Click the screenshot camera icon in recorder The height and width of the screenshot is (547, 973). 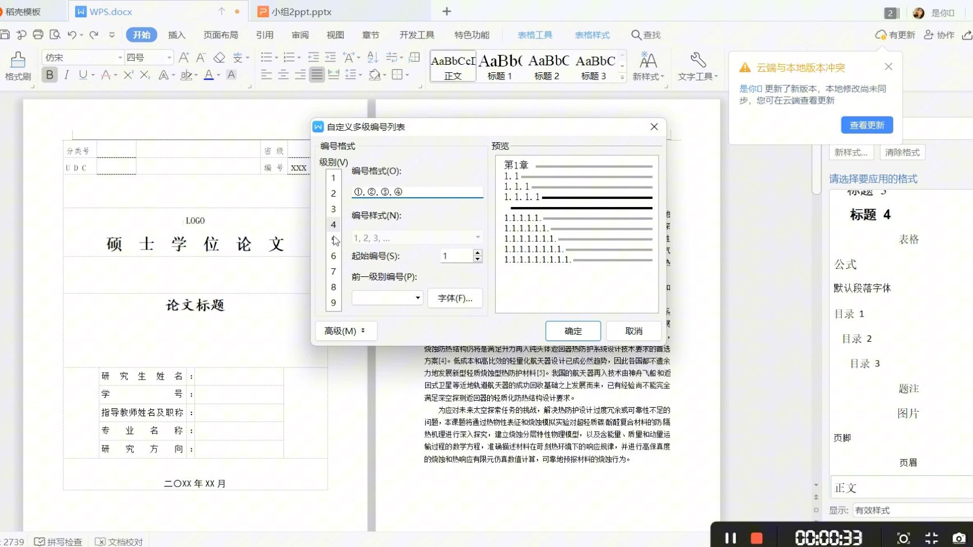(959, 538)
